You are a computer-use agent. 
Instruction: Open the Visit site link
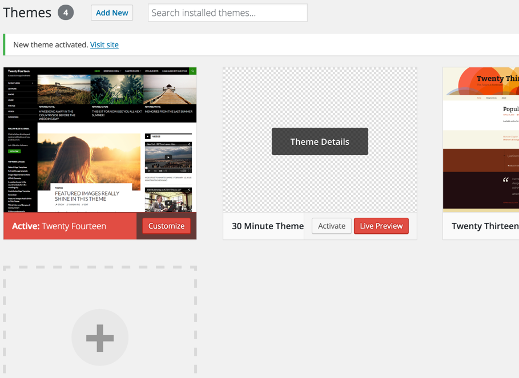104,44
